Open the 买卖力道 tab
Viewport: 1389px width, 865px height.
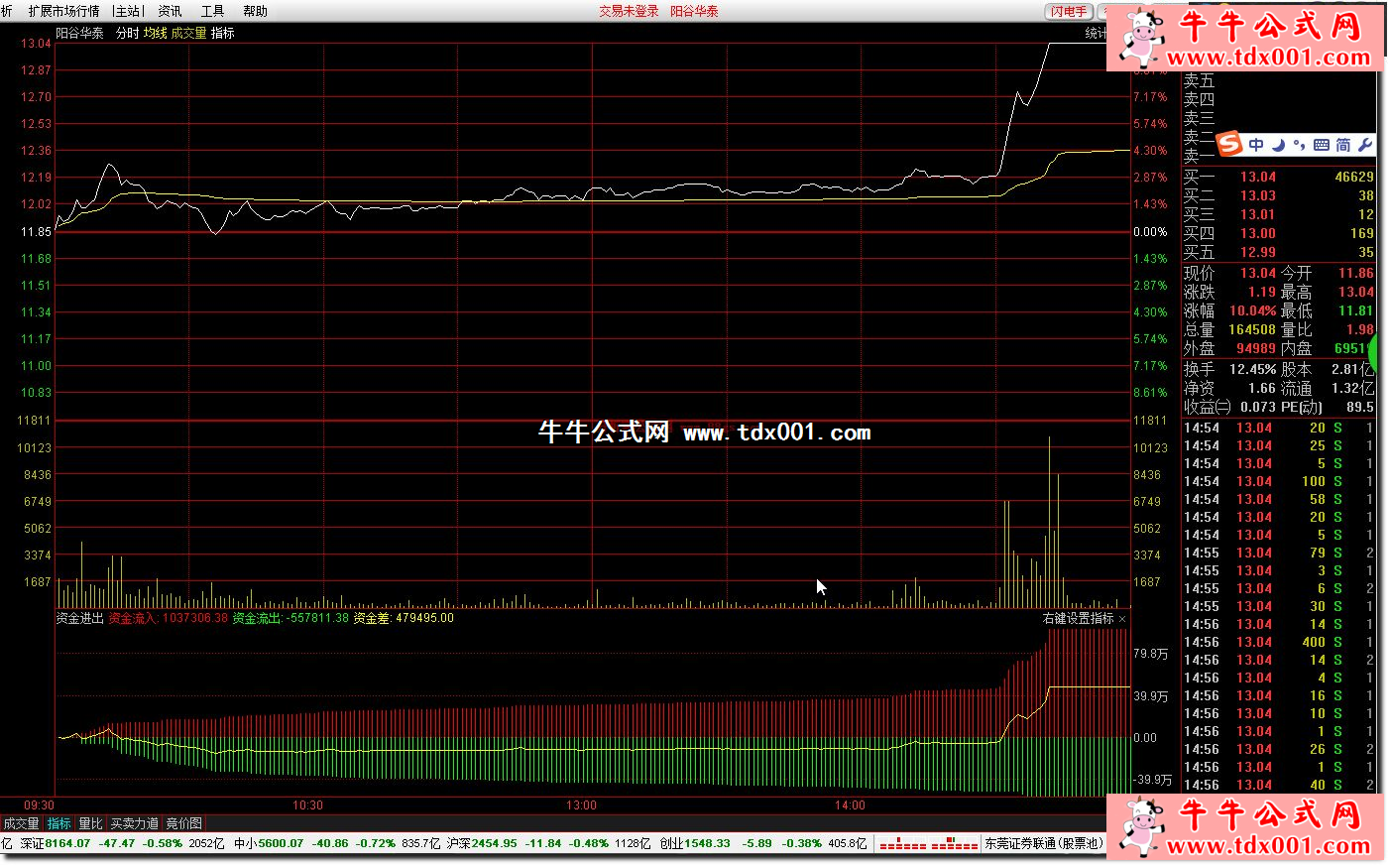pos(134,823)
